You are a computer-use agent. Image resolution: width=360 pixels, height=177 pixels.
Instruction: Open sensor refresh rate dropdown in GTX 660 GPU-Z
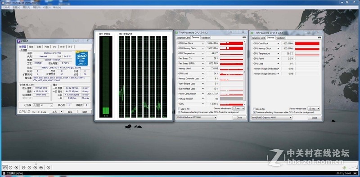point(238,108)
